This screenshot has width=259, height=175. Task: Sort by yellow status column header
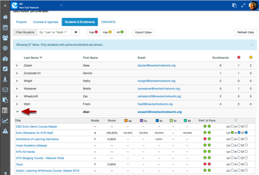[x=251, y=57]
